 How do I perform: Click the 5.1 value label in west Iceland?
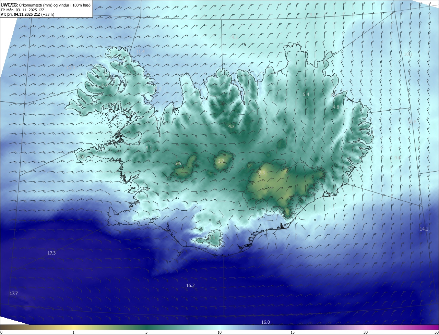pos(149,148)
